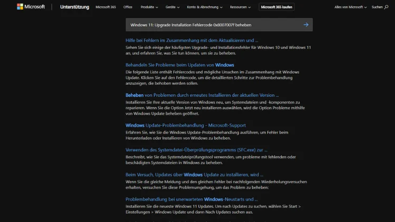
Task: Open 'Problembehandlung bei unerwarteten Windows-Neustarts' result
Action: tap(192, 199)
